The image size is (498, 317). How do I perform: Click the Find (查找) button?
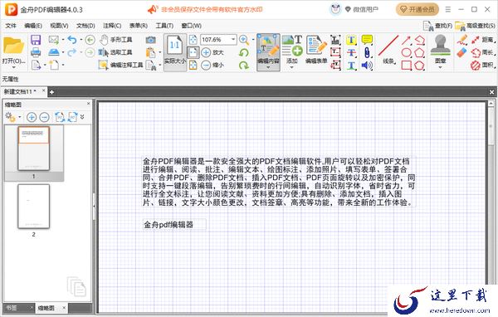point(437,26)
